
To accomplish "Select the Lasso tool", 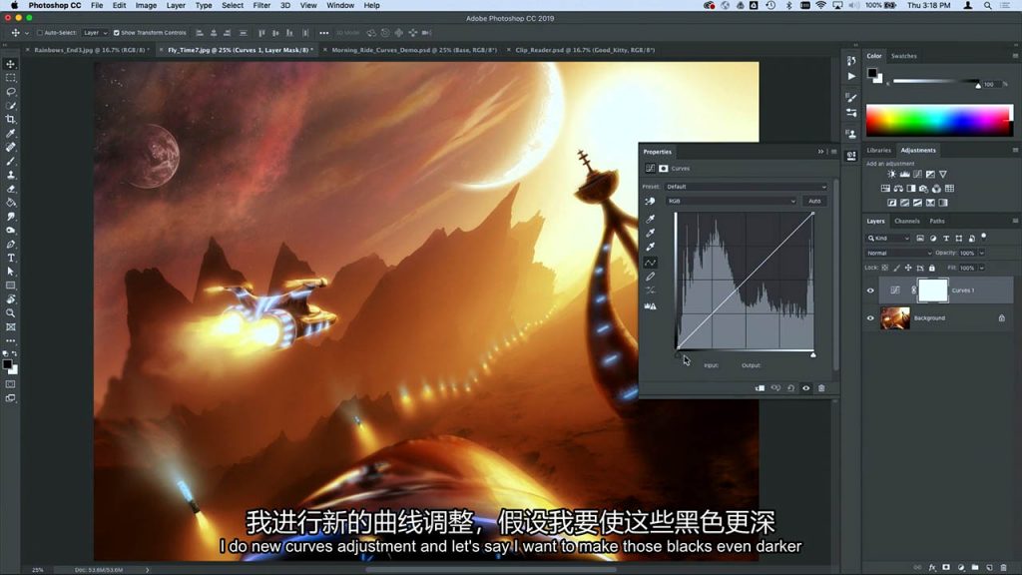I will [x=10, y=92].
